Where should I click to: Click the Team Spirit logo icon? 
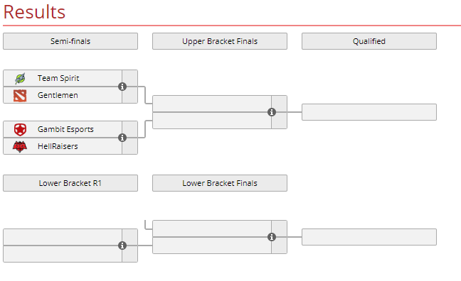click(x=20, y=78)
